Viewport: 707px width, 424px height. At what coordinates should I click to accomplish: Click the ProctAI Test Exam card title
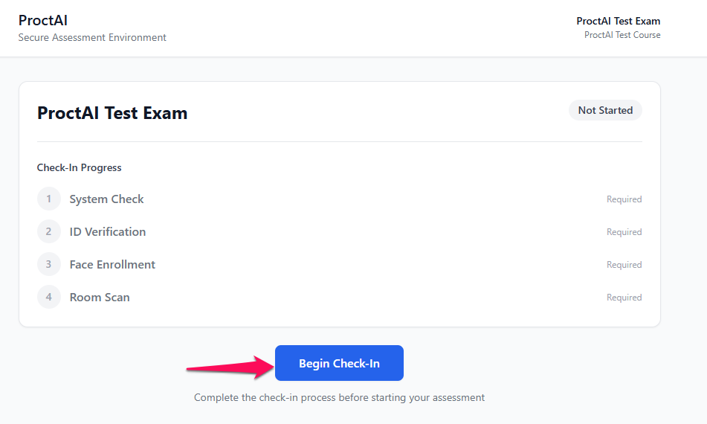click(112, 113)
